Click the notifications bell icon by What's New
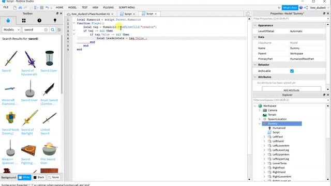 pyautogui.click(x=279, y=8)
